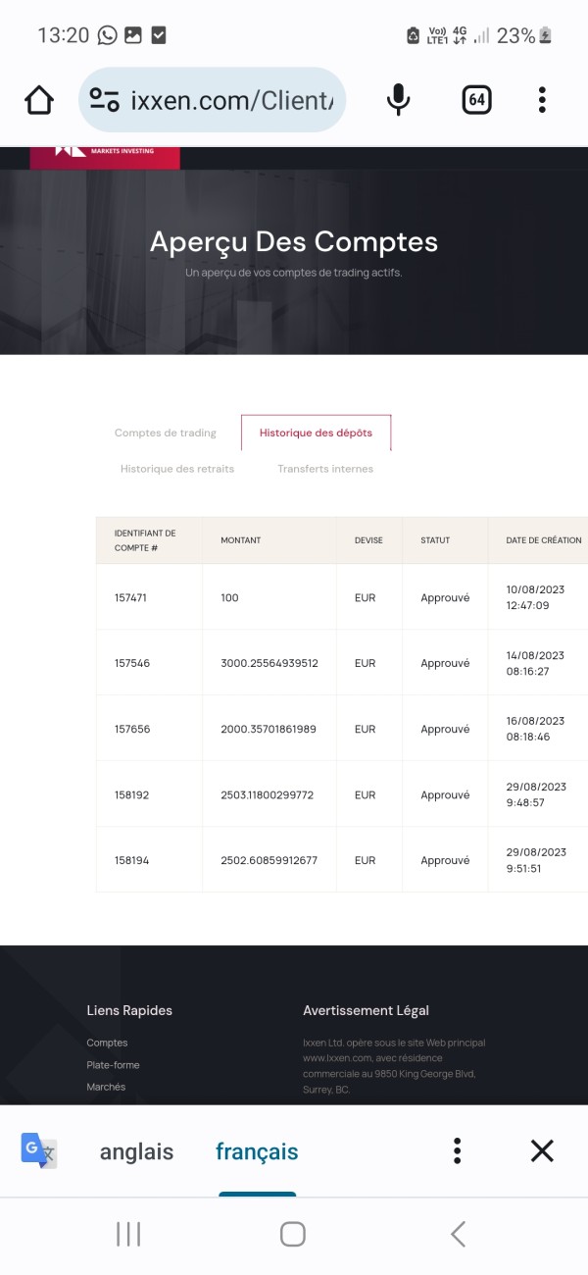Select anglais translation language
Viewport: 588px width, 1275px height.
[136, 1151]
